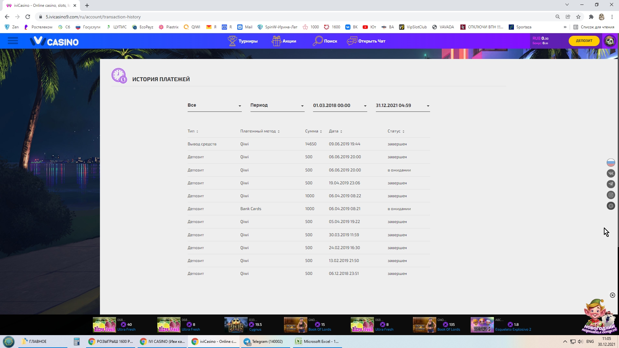This screenshot has height=348, width=619.
Task: Click the panda profile avatar
Action: click(609, 41)
